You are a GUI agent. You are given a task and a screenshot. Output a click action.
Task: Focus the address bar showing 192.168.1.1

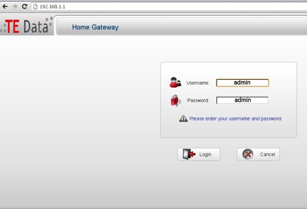coord(169,7)
